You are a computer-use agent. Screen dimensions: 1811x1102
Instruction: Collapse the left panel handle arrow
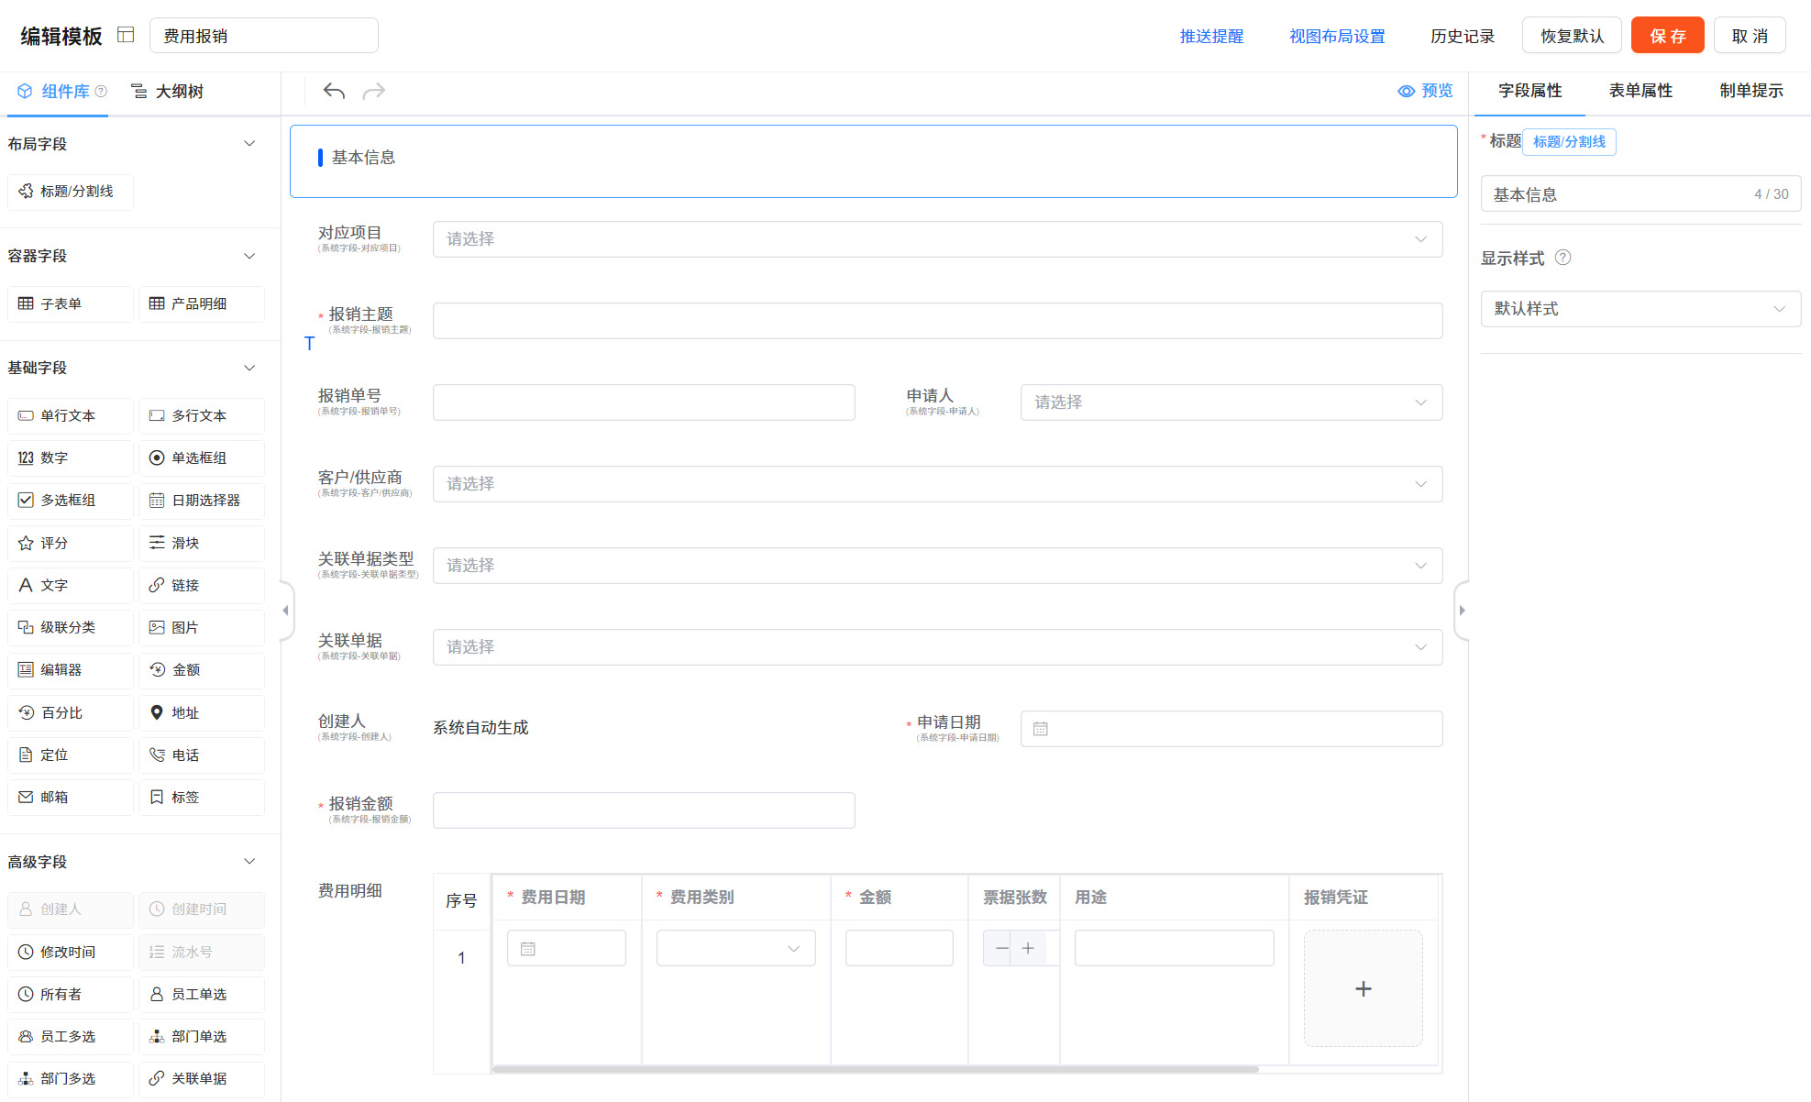click(286, 610)
